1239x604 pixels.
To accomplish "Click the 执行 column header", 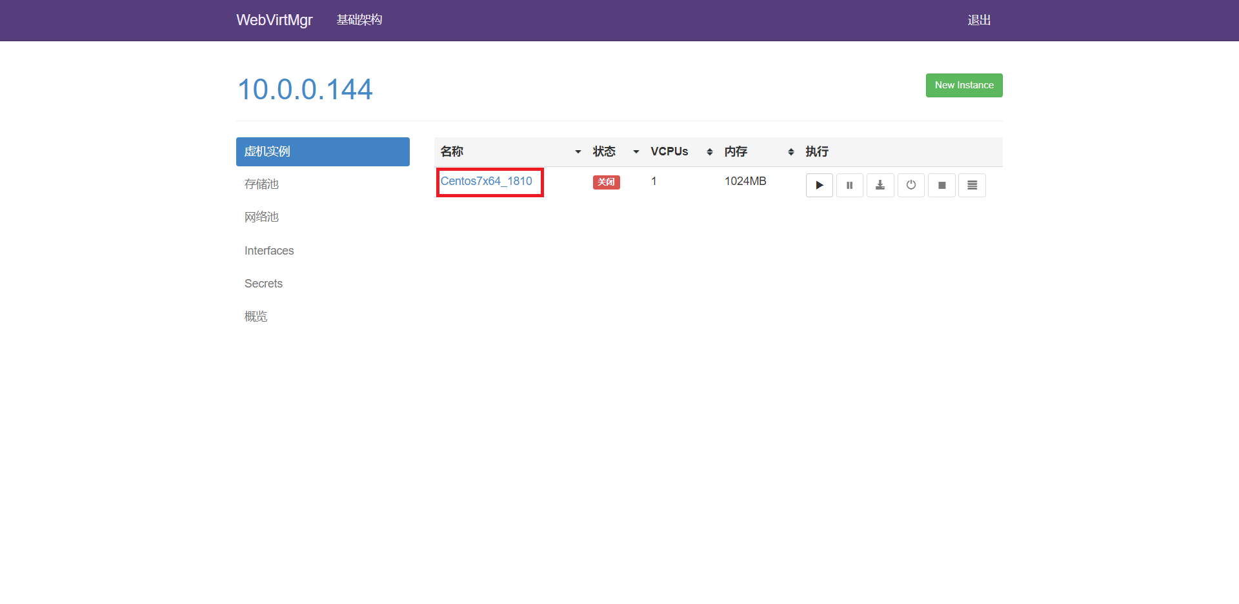I will [817, 151].
